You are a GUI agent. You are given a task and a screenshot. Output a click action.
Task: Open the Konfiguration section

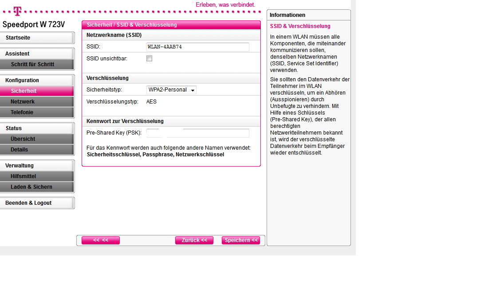(x=37, y=80)
